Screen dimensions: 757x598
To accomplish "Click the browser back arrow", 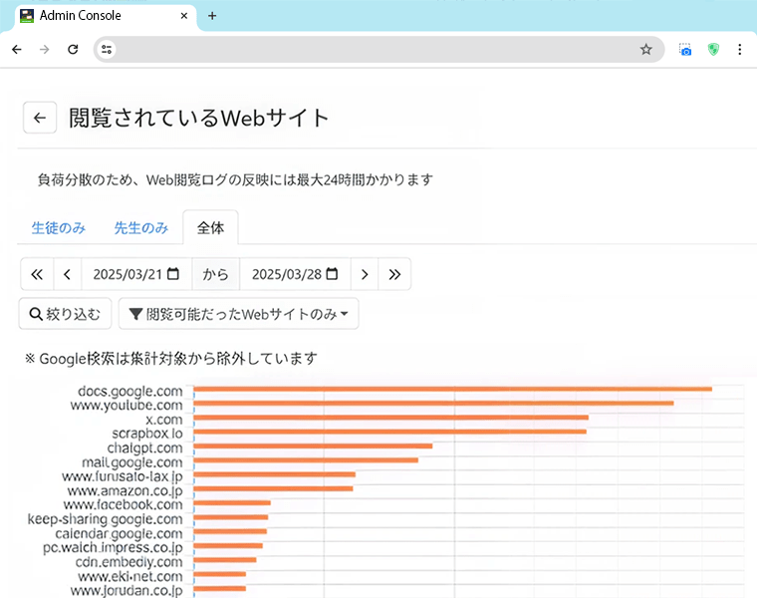I will click(x=17, y=49).
